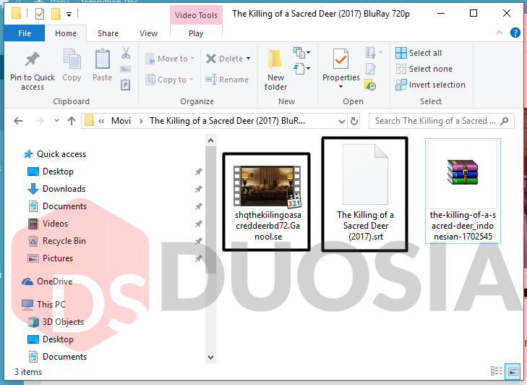Open the Easy access dropdown
527x385 pixels.
tap(301, 69)
